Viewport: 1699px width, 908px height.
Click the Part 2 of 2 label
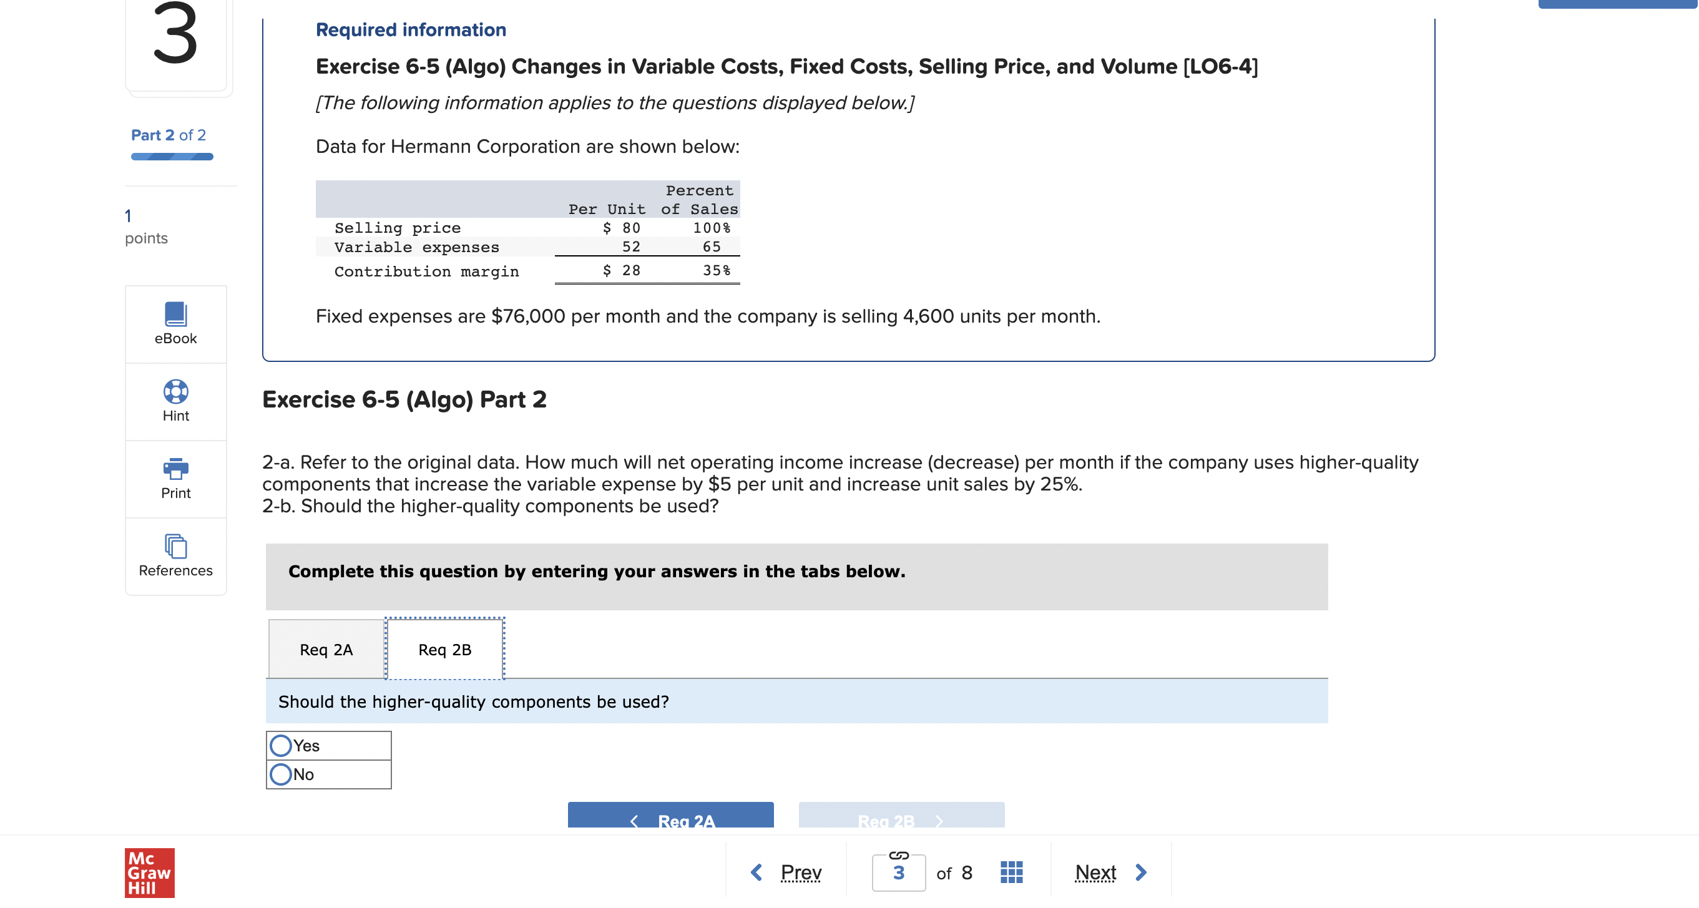168,135
